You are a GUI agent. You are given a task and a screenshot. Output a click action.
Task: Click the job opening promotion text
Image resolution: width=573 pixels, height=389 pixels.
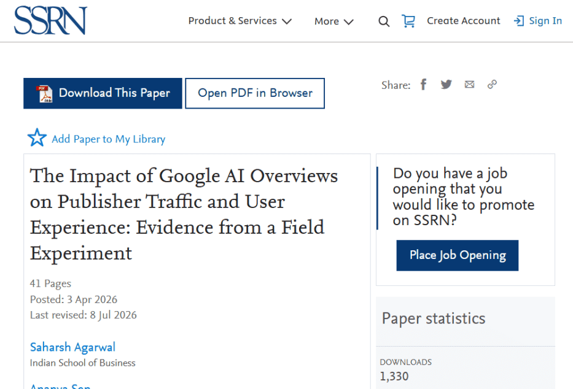[463, 197]
